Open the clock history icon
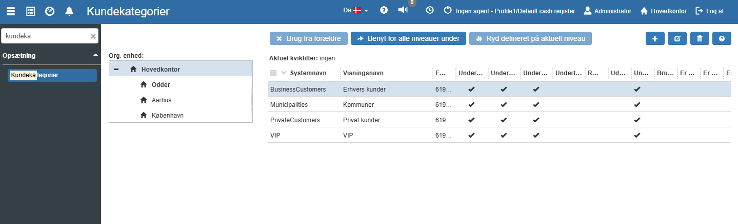This screenshot has width=738, height=224. point(430,10)
